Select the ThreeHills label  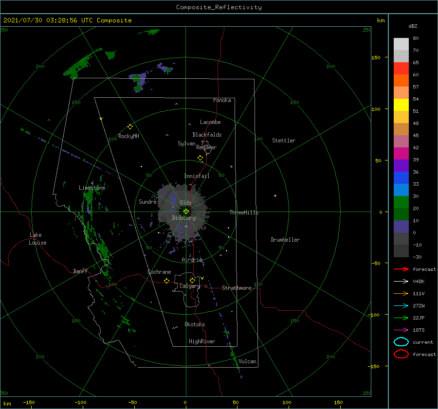click(x=244, y=213)
